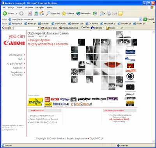
Task: Click the DigitINFO.pl footer link
Action: pos(96,138)
